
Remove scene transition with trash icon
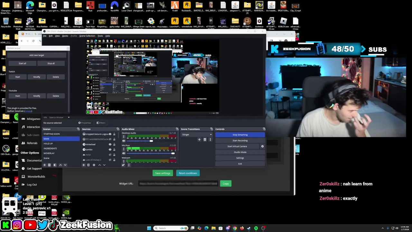pos(205,140)
